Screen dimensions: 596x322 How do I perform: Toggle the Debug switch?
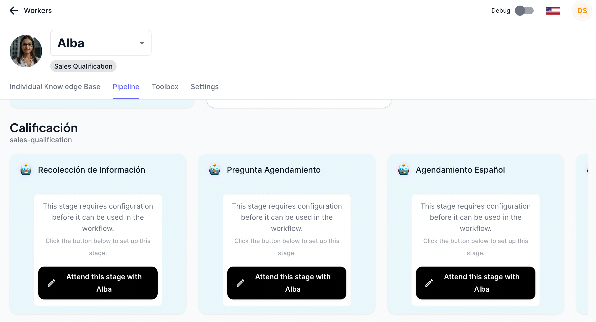pos(524,11)
